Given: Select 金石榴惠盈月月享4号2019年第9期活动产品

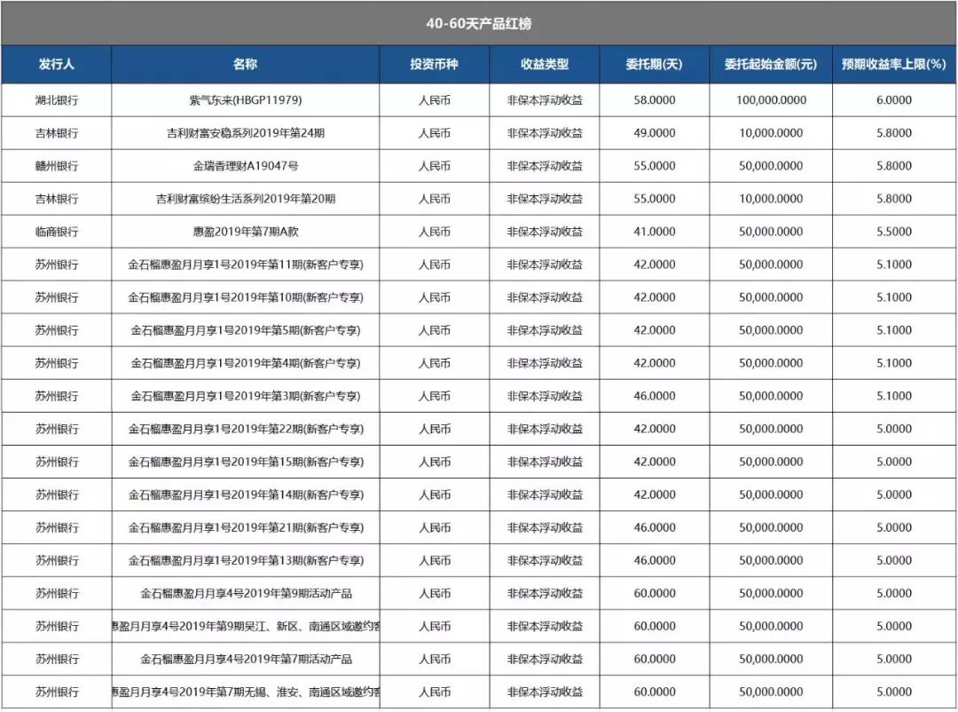Looking at the screenshot, I should click(246, 594).
